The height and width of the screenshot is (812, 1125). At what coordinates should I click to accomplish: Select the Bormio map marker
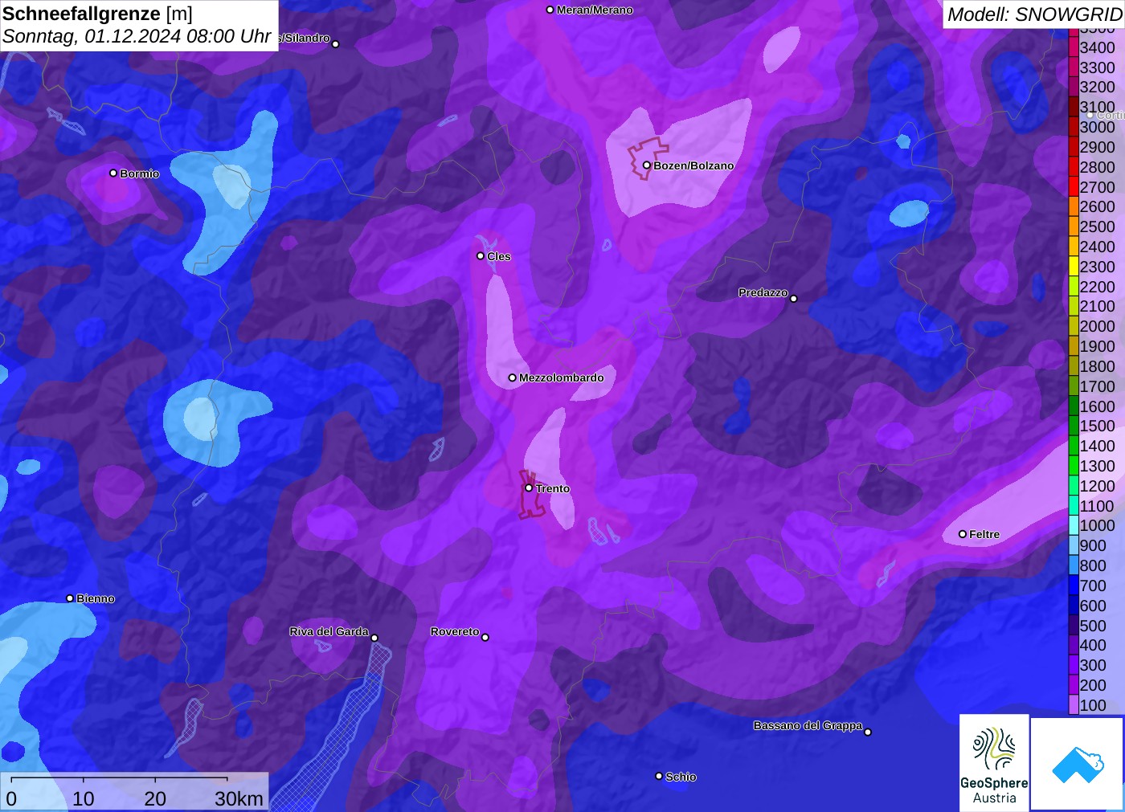coord(113,173)
